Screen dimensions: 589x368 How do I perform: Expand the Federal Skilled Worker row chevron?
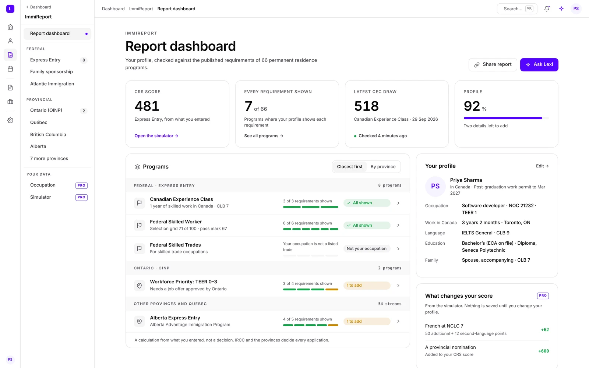[398, 225]
